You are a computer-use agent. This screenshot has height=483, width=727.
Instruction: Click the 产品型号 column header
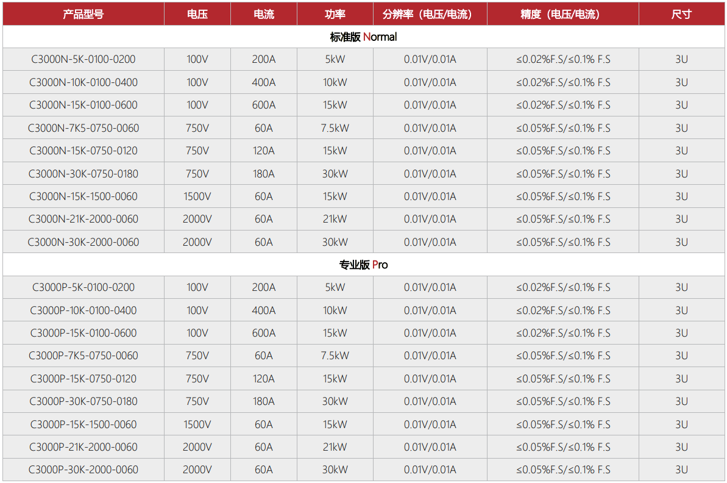coord(83,14)
